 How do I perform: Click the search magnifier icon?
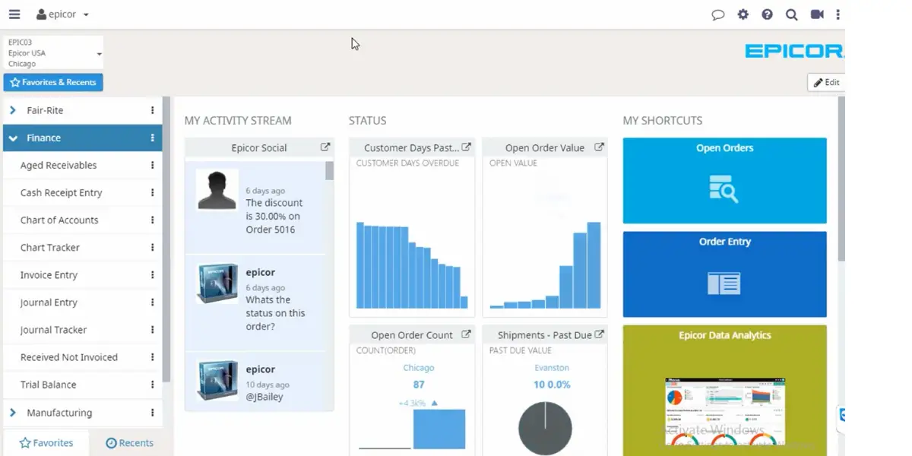click(x=792, y=14)
